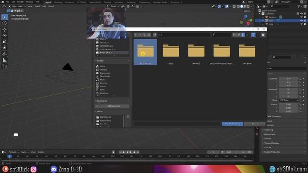The width and height of the screenshot is (308, 173).
Task: Select the Annotate tool in viewport toolbar
Action: pos(4,54)
